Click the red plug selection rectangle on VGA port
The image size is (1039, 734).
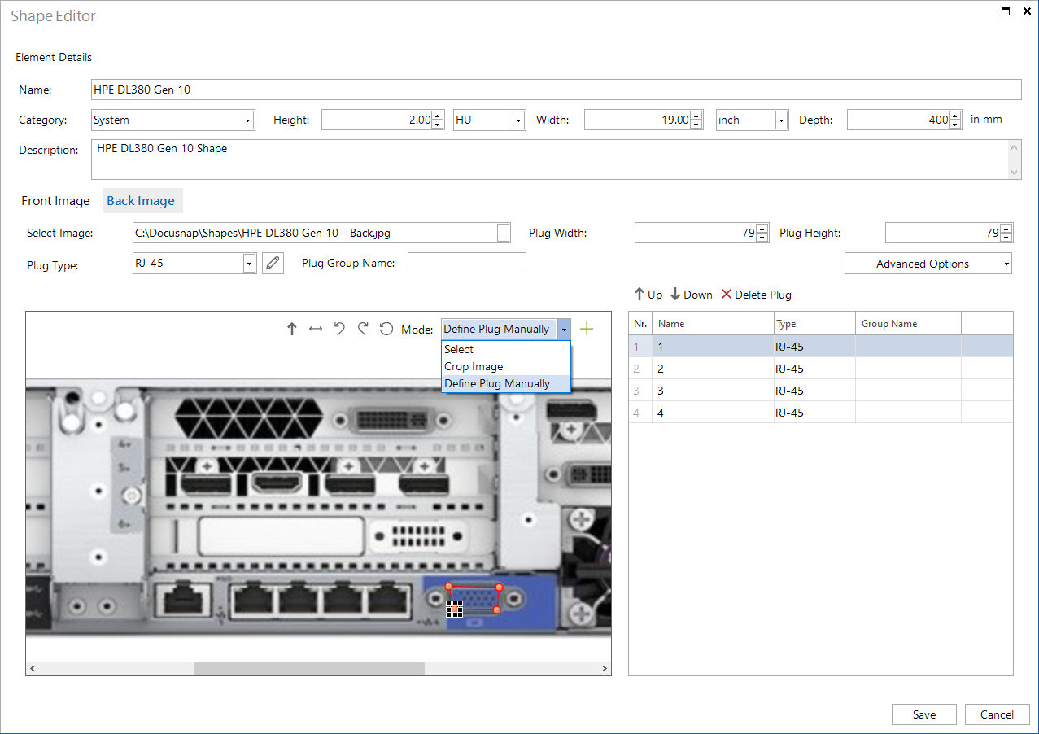click(x=474, y=598)
